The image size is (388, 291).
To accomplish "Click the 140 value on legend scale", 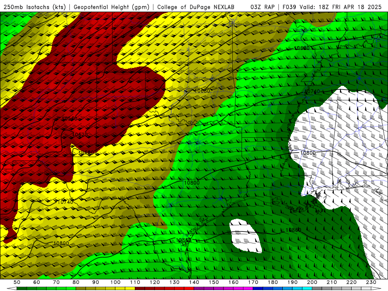I will (194, 282).
